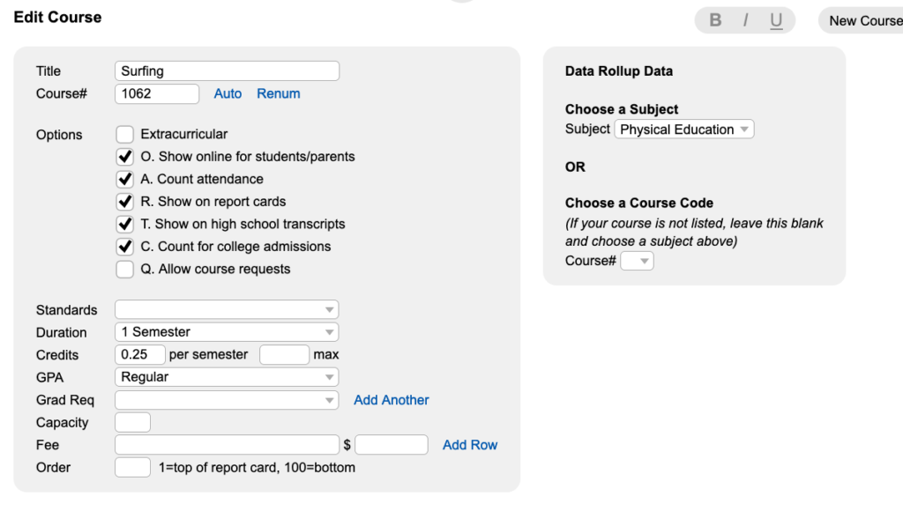
Task: Open the Grad Req dropdown
Action: click(x=227, y=400)
